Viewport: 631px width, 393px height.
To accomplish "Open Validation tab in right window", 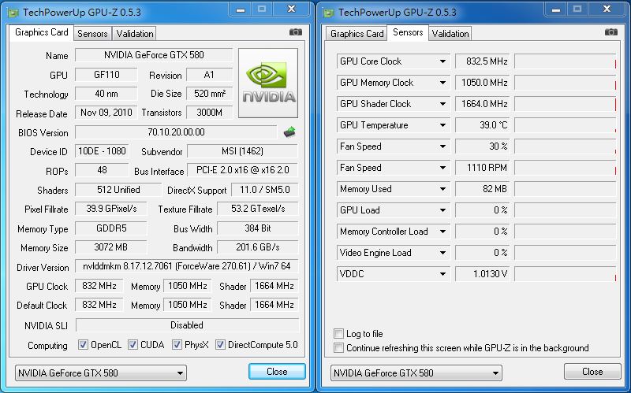I will (x=450, y=34).
